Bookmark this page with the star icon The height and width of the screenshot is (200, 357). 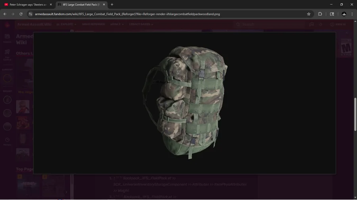[x=309, y=14]
